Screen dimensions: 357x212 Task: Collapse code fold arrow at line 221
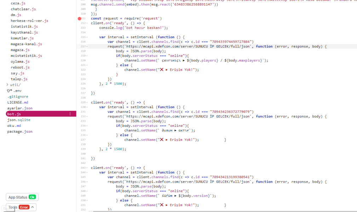87,65
